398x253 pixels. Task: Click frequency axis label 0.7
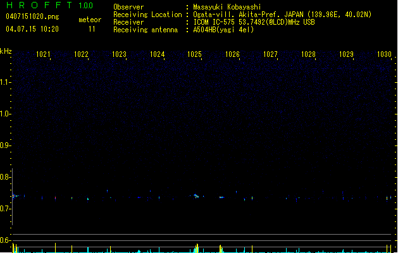coord(5,209)
